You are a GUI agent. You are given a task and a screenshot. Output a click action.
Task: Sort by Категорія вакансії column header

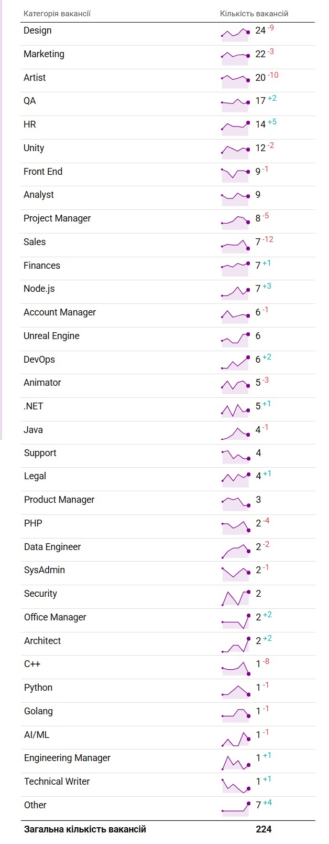(57, 14)
